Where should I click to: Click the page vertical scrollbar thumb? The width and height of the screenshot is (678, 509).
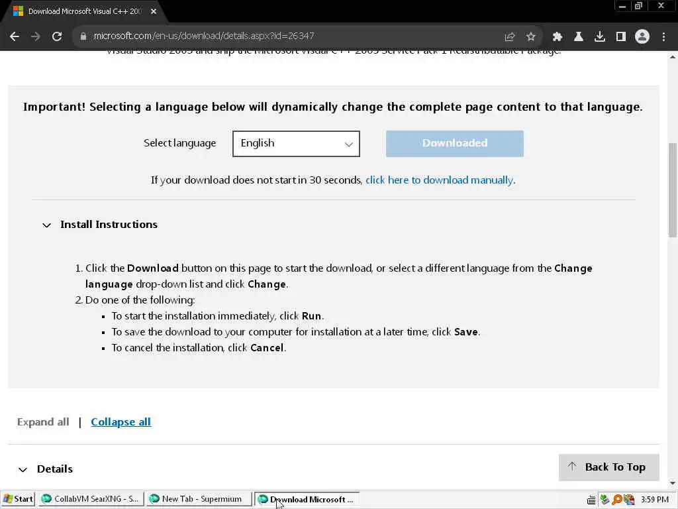(x=673, y=190)
